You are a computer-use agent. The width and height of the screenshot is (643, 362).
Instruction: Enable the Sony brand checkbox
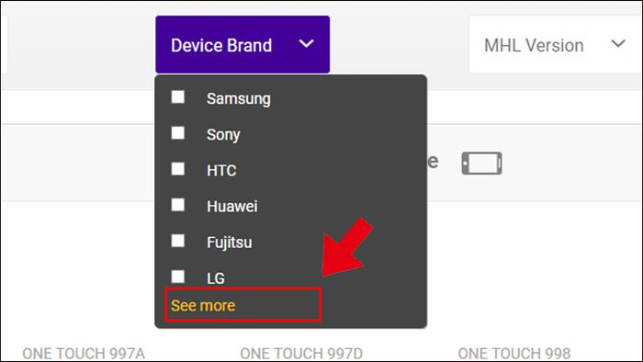178,133
